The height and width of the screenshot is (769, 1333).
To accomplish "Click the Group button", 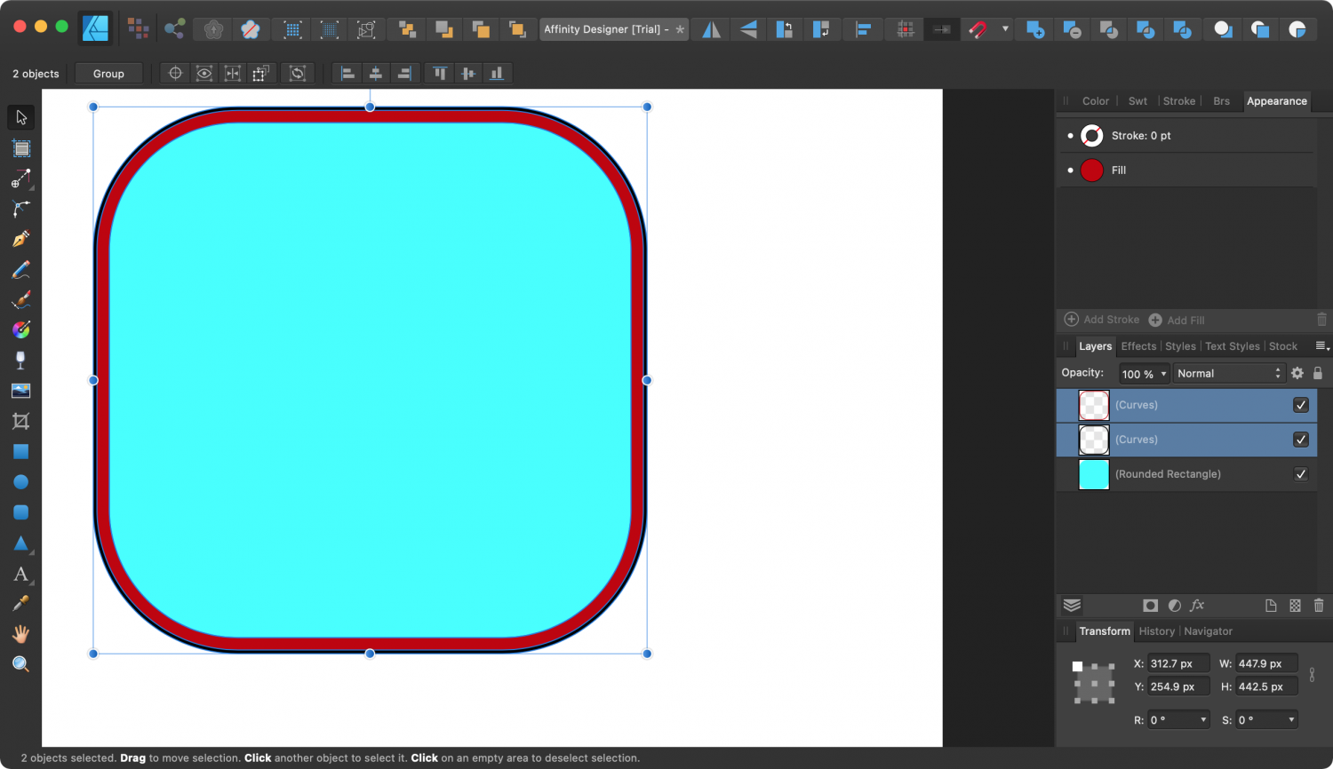I will 108,73.
